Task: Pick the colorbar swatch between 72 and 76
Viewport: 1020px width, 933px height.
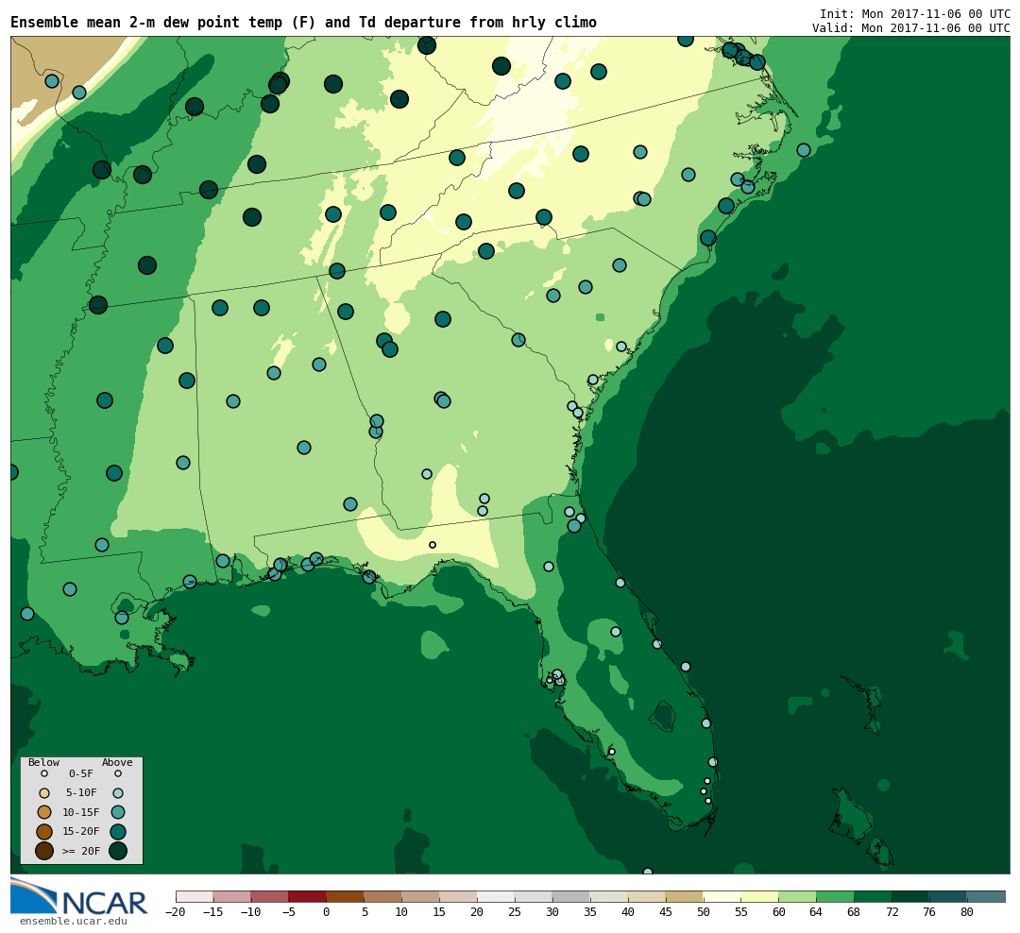Action: click(910, 896)
